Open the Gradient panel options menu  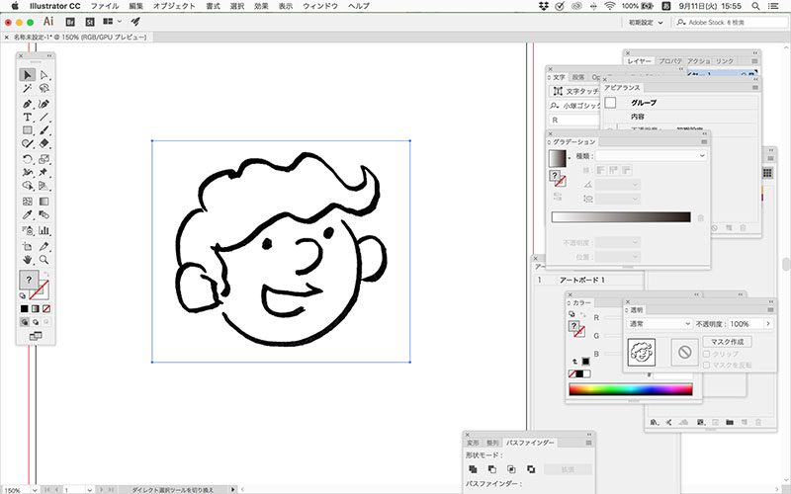(704, 142)
